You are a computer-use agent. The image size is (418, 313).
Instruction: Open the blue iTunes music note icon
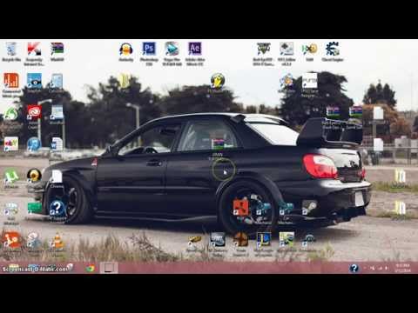tap(34, 143)
